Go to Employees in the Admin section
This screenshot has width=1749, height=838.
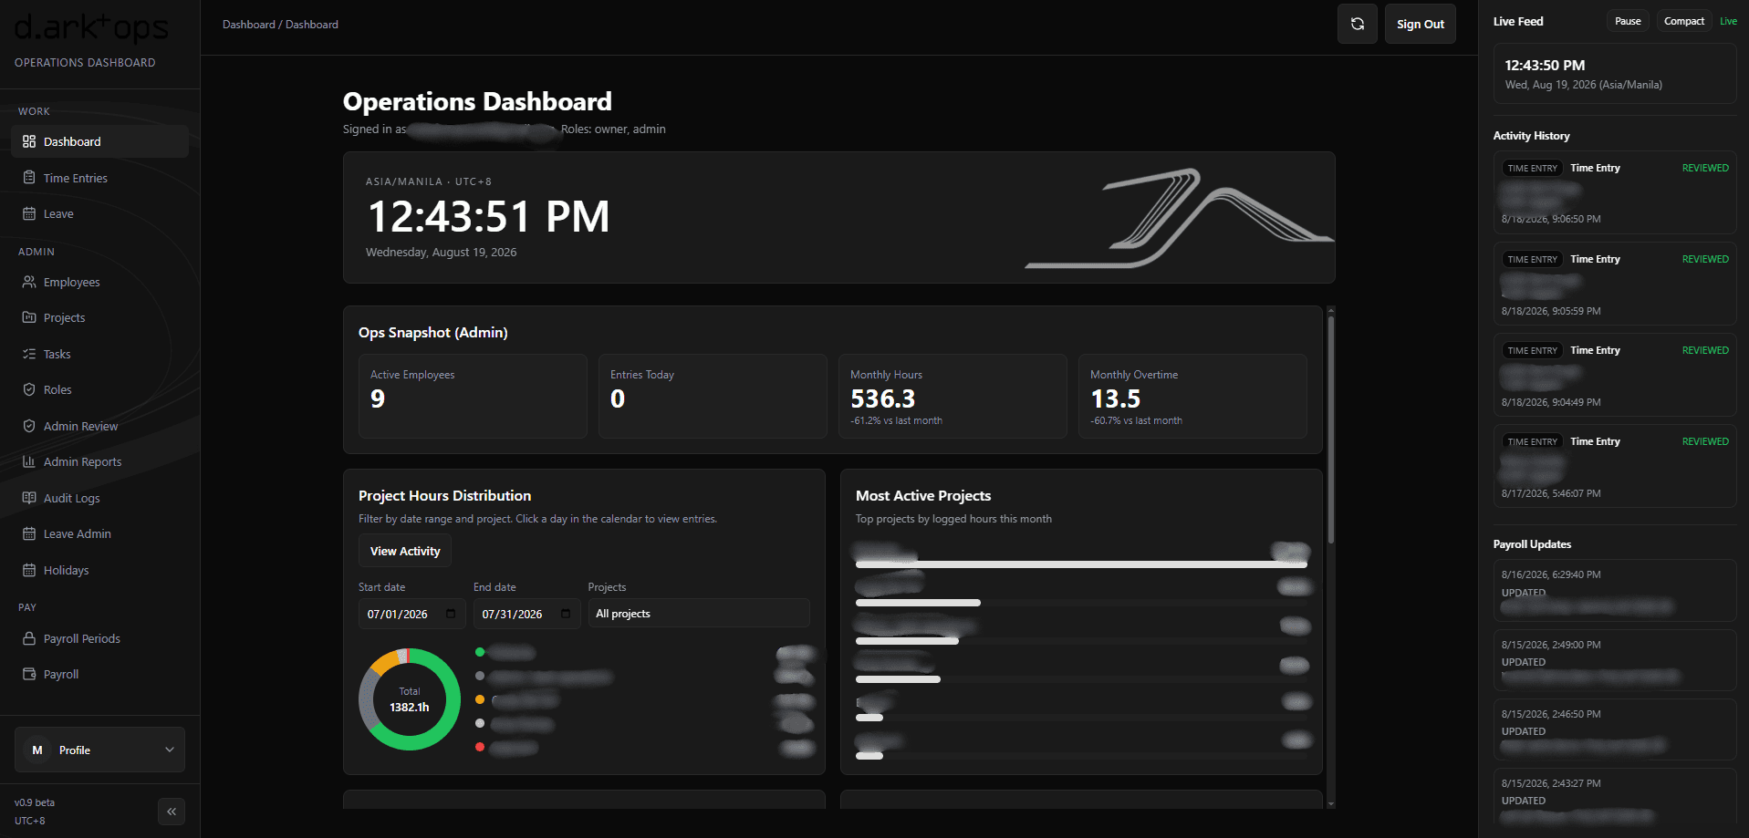click(x=100, y=282)
